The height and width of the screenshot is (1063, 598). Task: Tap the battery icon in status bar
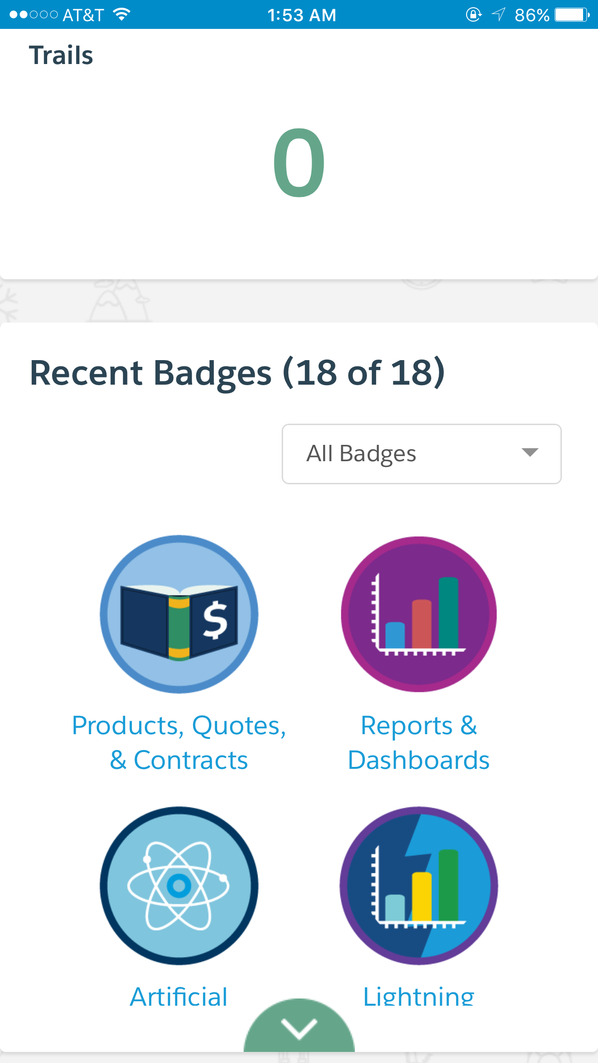572,15
